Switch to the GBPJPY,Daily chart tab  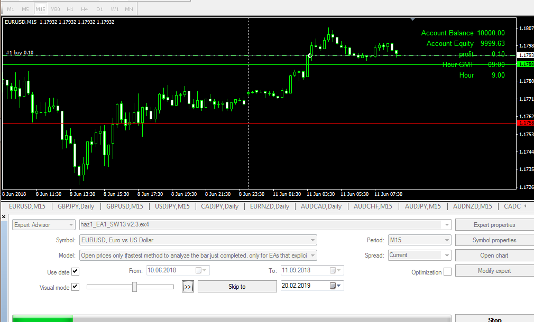[x=76, y=206]
